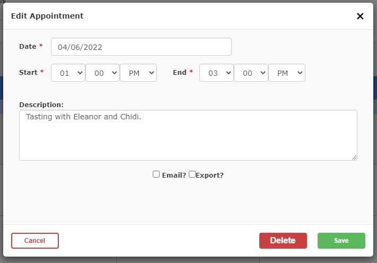Click the Description box resize grip

[354, 157]
